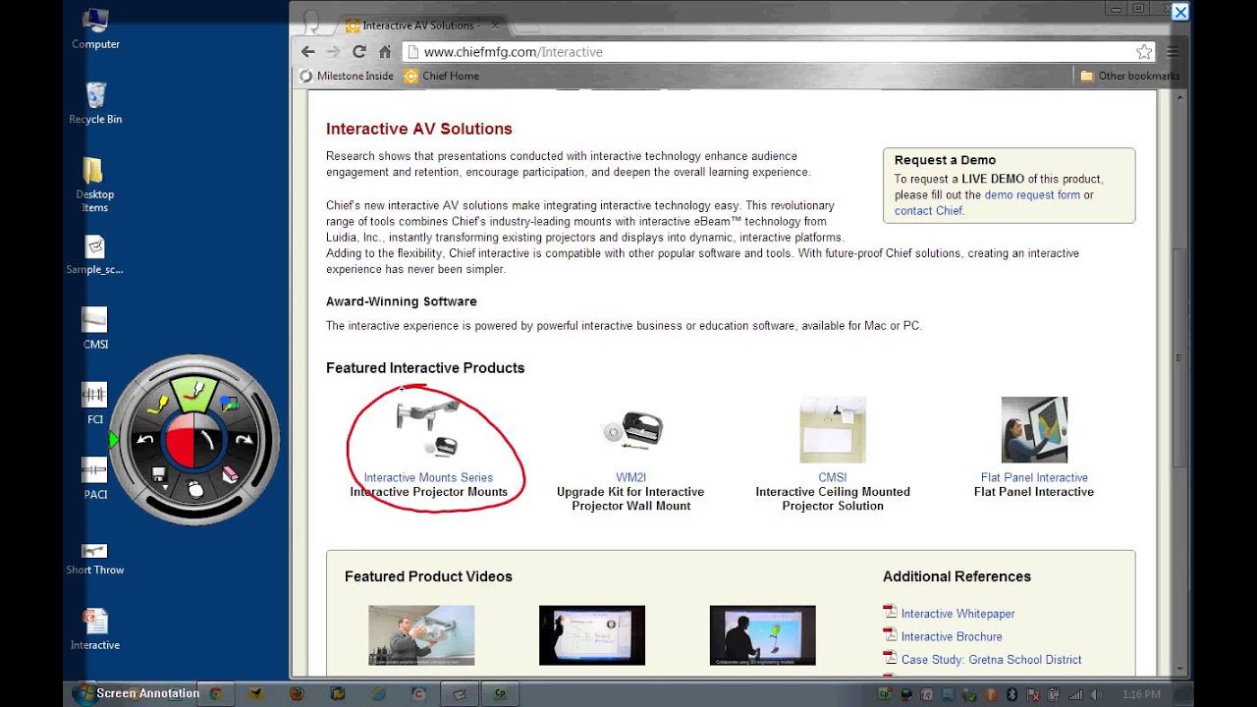Select FCI desktop shortcut
The width and height of the screenshot is (1257, 707).
[x=95, y=404]
